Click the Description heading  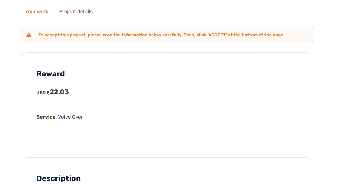pyautogui.click(x=58, y=178)
